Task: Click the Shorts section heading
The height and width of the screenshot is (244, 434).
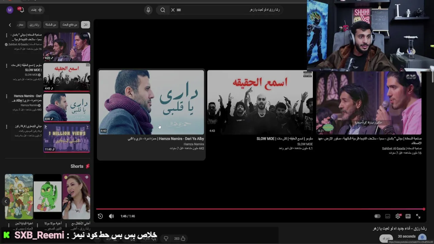Action: click(77, 166)
